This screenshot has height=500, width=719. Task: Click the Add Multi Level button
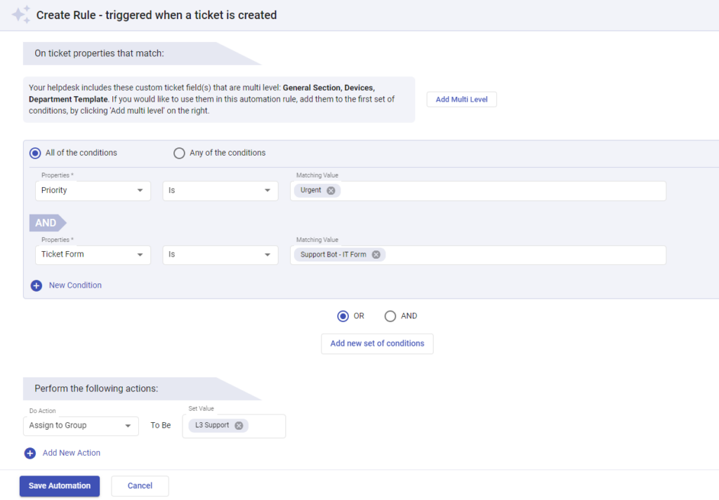461,99
